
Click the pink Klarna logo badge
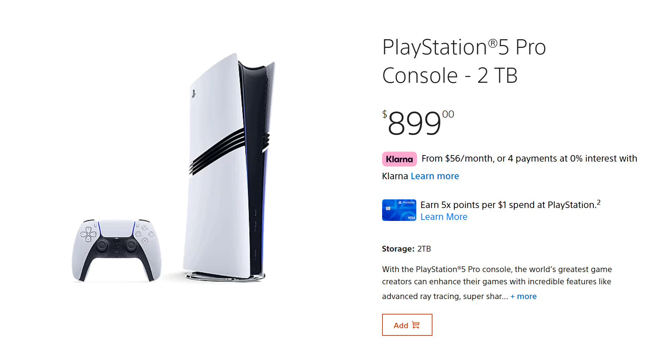(x=399, y=159)
